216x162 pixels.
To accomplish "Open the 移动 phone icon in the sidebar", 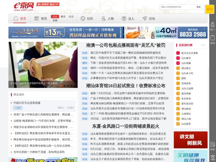I will 212,38.
